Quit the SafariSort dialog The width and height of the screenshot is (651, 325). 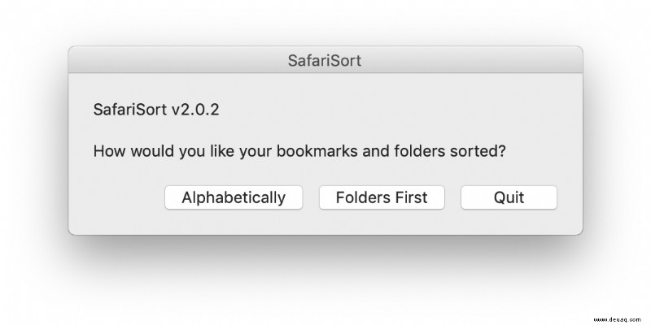pos(509,197)
